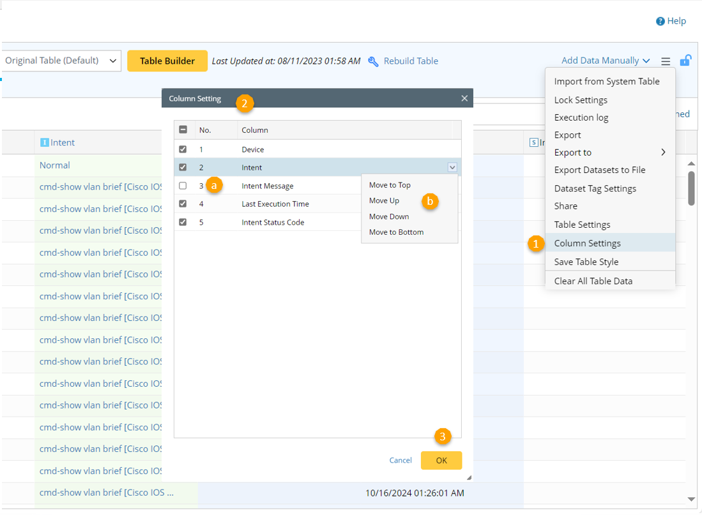Select Column Settings in the menu
The width and height of the screenshot is (702, 515).
tap(587, 243)
